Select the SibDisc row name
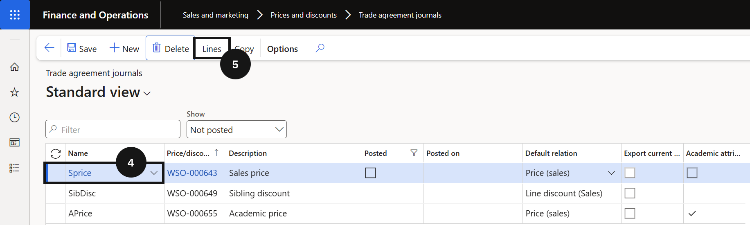 (82, 193)
